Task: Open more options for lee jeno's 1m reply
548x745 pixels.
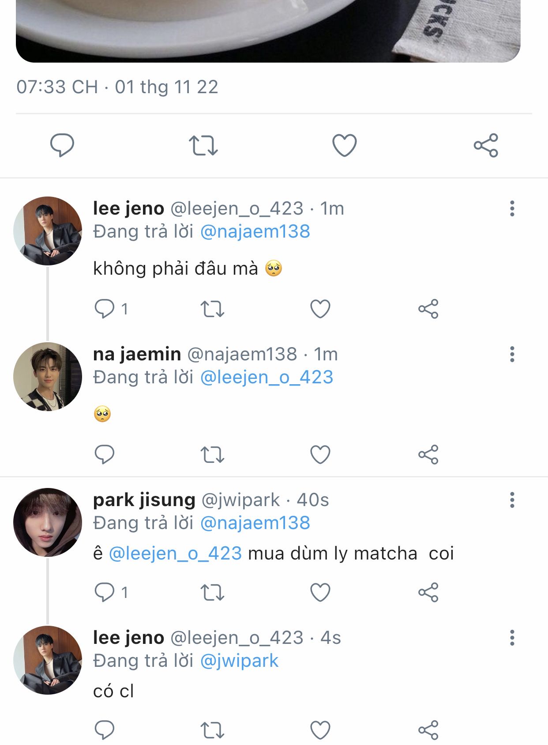Action: 512,208
